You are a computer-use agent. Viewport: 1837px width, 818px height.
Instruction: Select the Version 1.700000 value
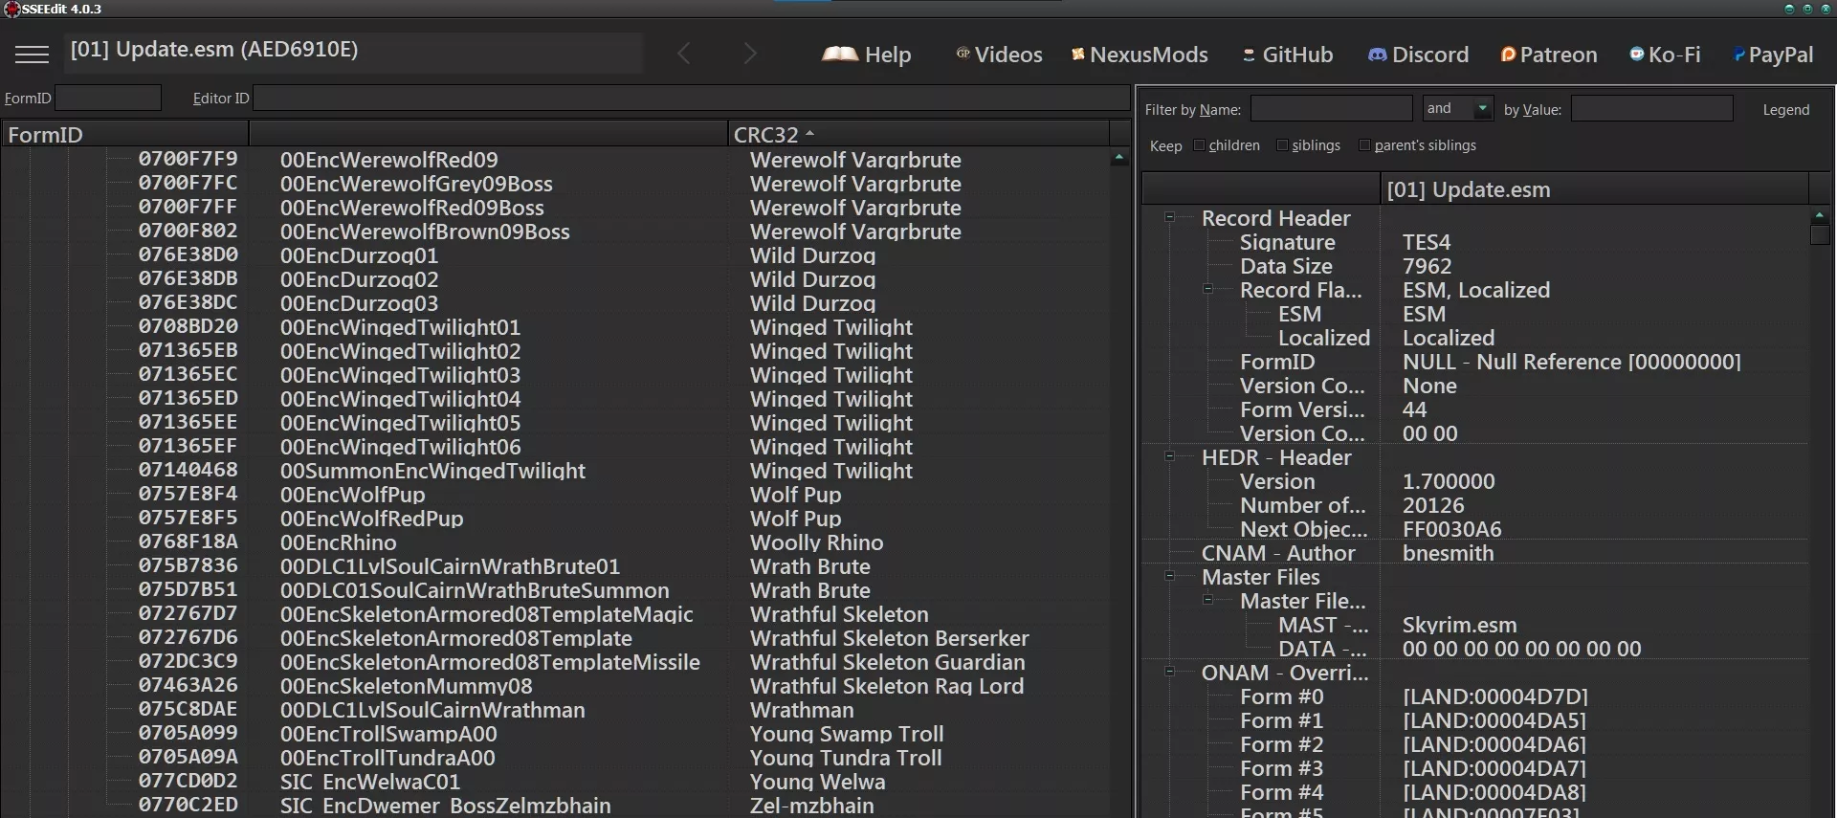click(x=1448, y=481)
